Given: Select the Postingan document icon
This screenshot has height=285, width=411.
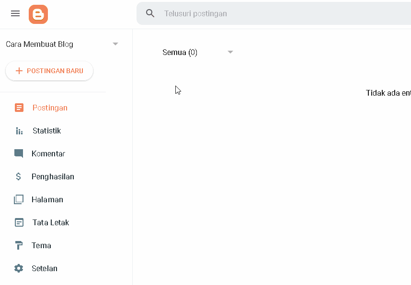Looking at the screenshot, I should coord(19,108).
